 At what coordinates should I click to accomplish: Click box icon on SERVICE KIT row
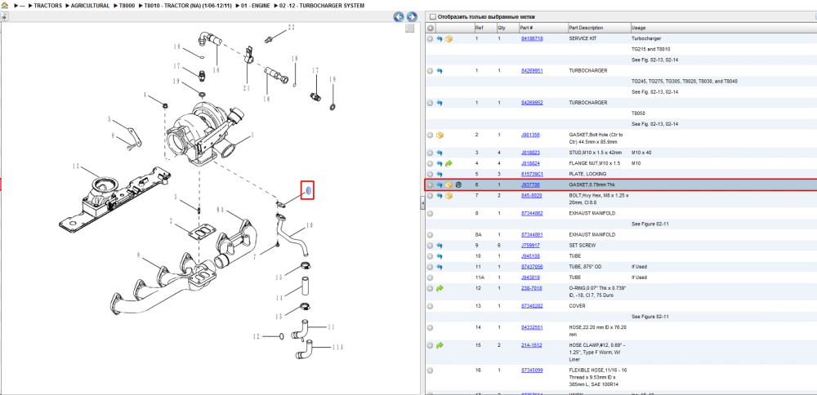[449, 38]
